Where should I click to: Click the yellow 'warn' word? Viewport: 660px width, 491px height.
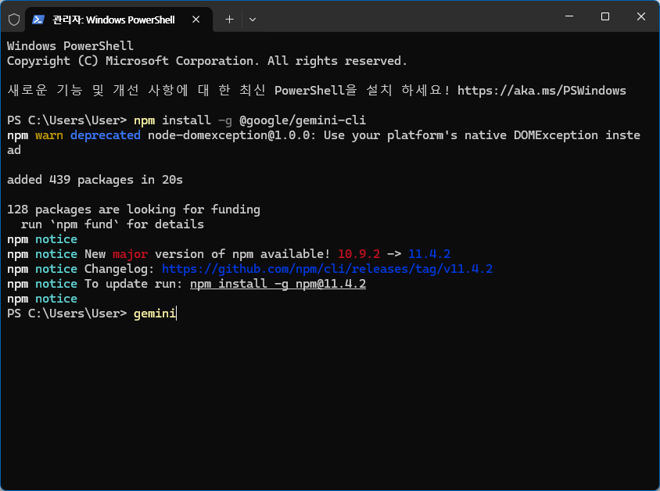pyautogui.click(x=48, y=135)
